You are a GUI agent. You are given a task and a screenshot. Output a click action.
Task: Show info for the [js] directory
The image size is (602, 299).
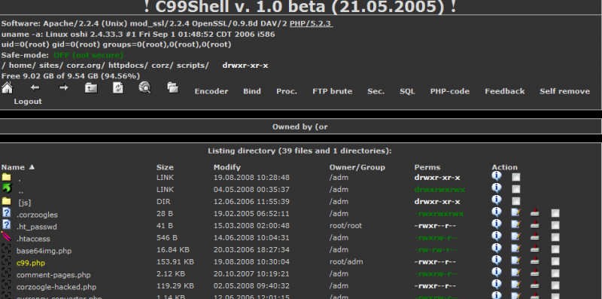point(497,200)
